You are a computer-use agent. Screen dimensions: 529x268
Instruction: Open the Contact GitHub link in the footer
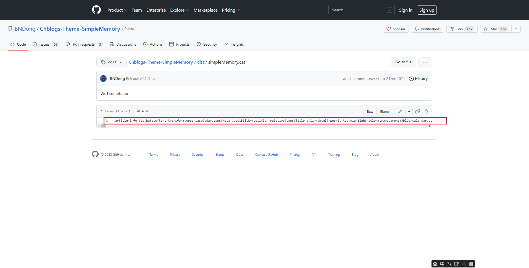(x=267, y=155)
